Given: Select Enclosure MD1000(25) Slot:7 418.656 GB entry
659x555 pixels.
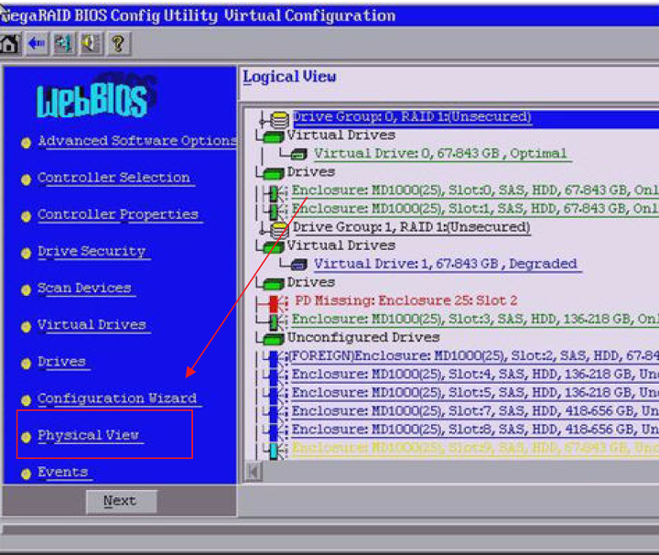Looking at the screenshot, I should 475,411.
